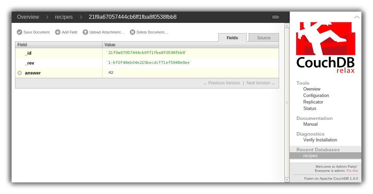The height and width of the screenshot is (194, 373).
Task: Click the Field column header
Action: point(59,45)
